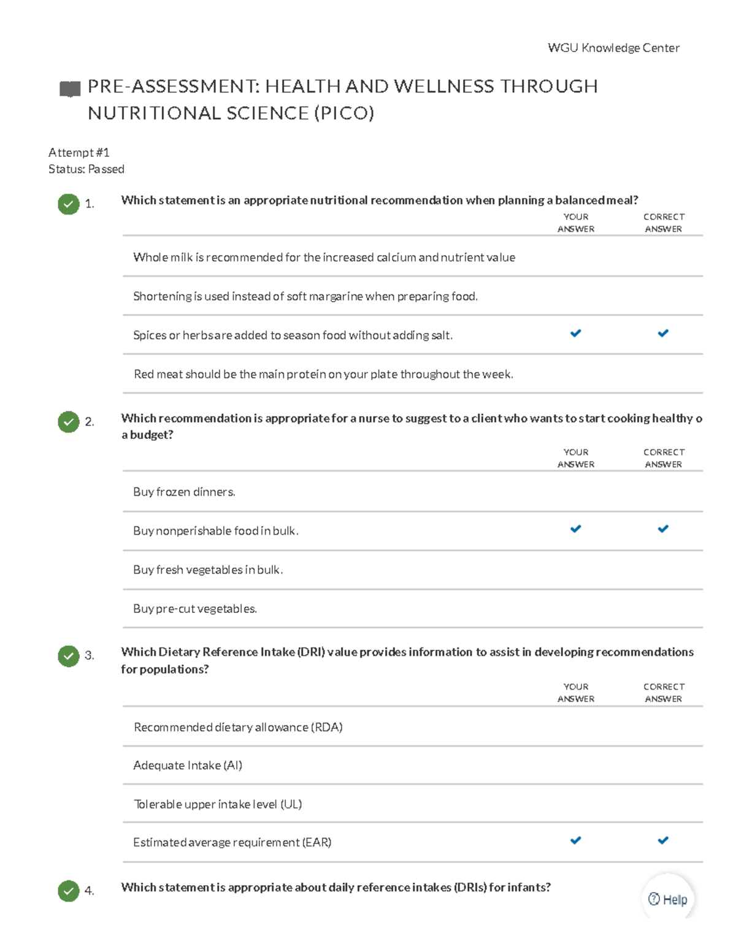736x952 pixels.
Task: Click the green check icon for question 1
Action: [69, 204]
